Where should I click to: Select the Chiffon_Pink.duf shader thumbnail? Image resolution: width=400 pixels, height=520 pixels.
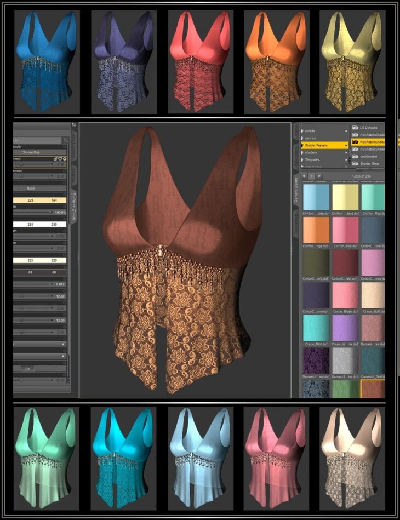coord(345,230)
